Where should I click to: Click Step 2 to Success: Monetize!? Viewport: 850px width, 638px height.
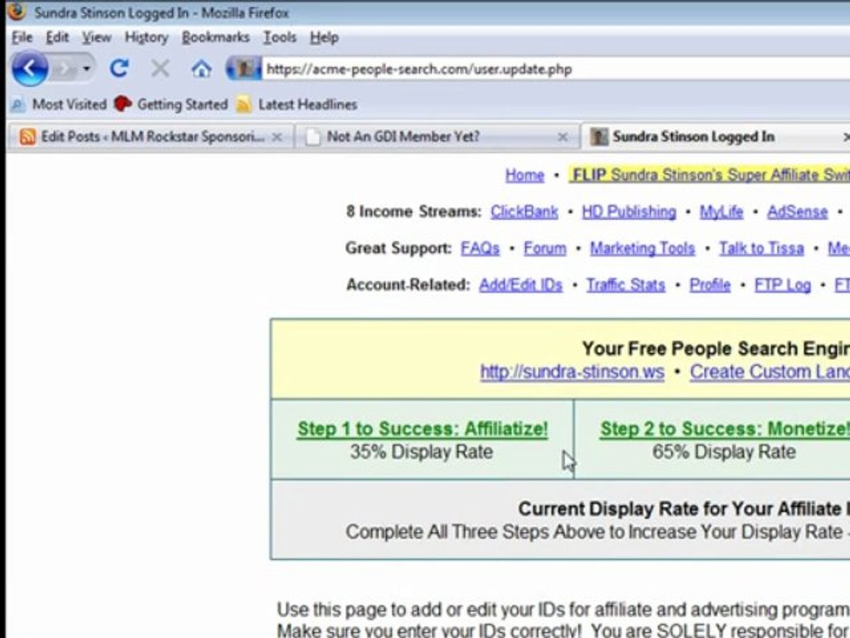click(x=725, y=429)
